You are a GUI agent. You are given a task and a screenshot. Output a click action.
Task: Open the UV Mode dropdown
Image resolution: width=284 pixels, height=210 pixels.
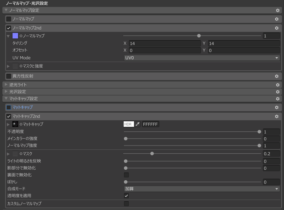pyautogui.click(x=202, y=58)
